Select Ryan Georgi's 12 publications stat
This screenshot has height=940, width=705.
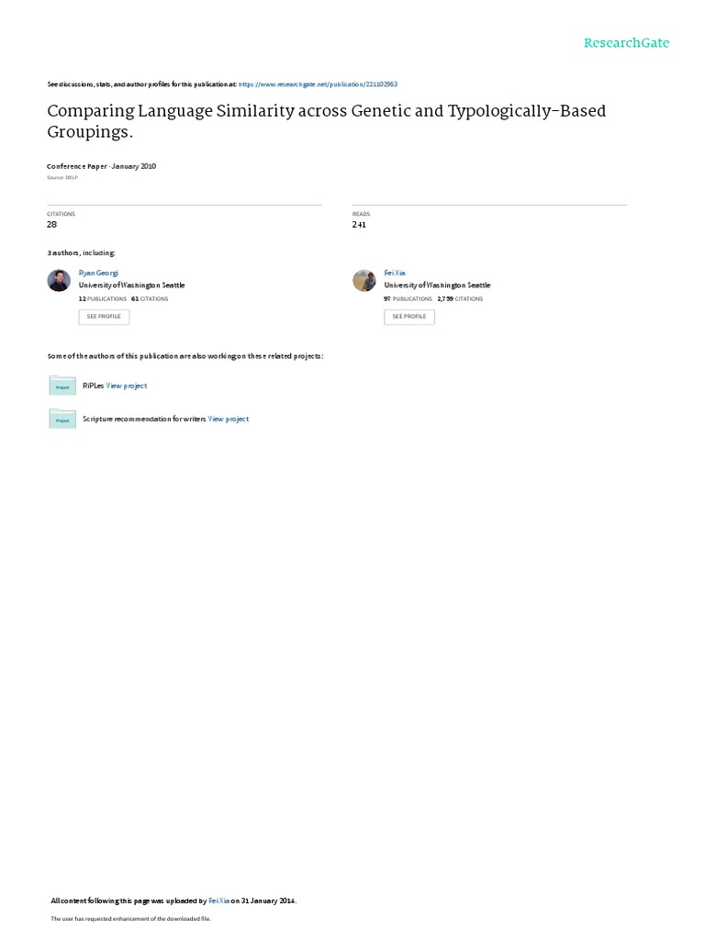103,298
